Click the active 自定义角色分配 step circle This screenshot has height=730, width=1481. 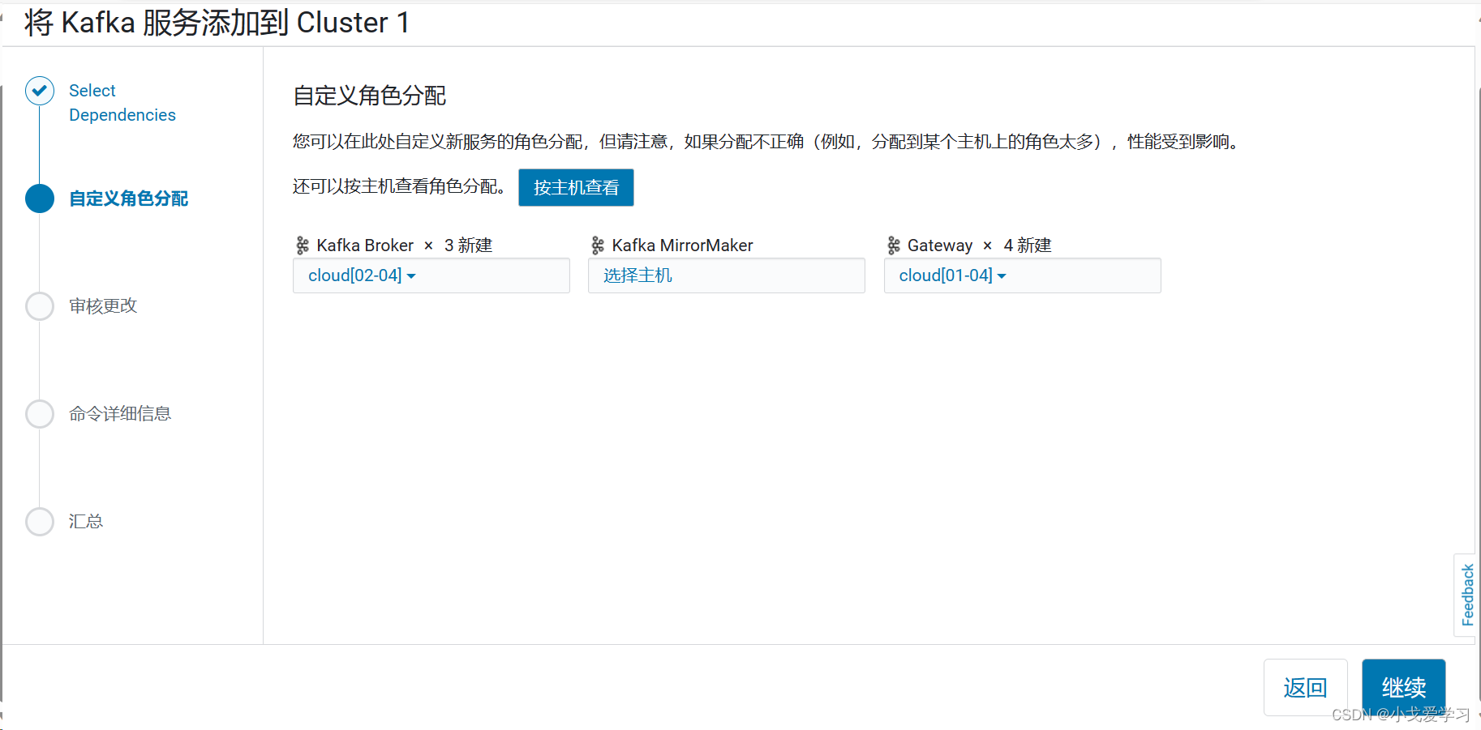(40, 199)
